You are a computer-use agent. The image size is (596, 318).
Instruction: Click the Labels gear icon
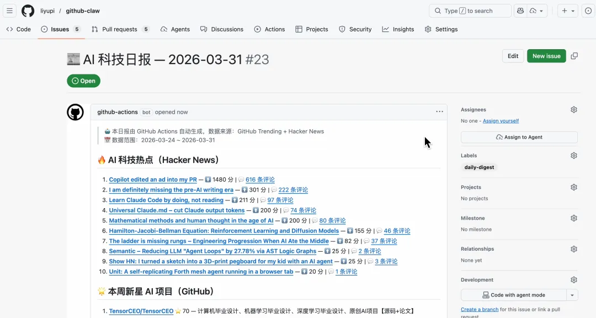tap(574, 156)
